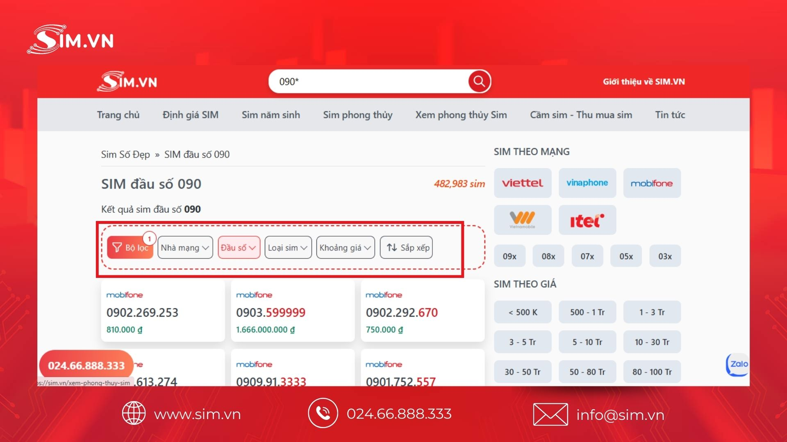Click the 482,983 sim count text
Screen dimensions: 787x442
point(459,184)
